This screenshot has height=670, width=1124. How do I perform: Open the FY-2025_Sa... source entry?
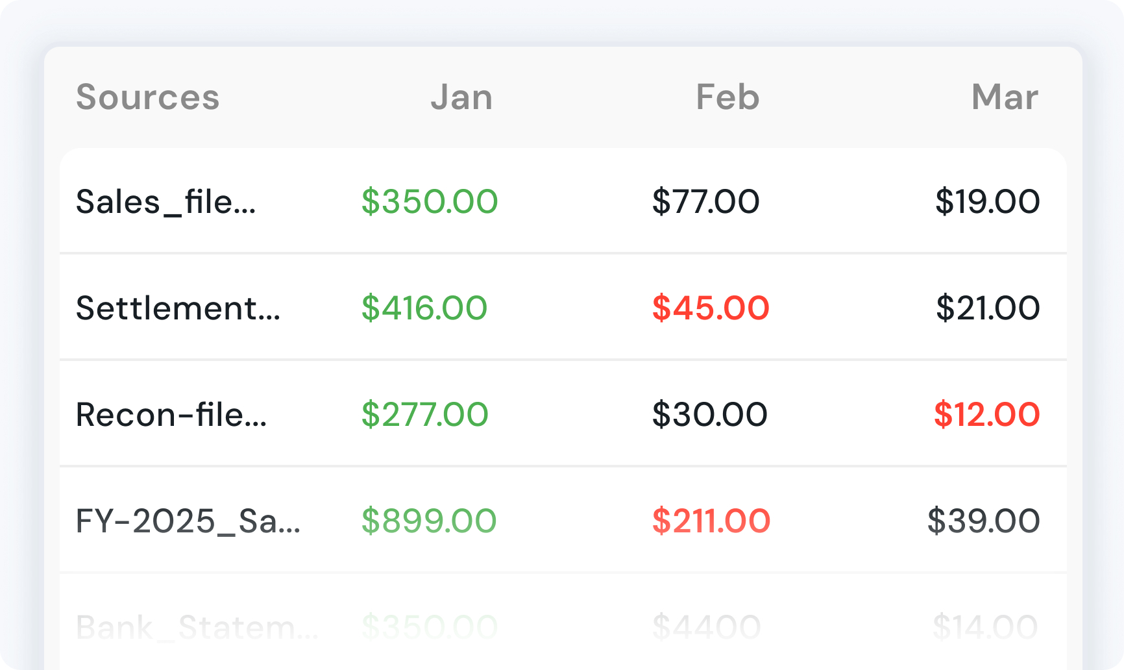pos(188,521)
